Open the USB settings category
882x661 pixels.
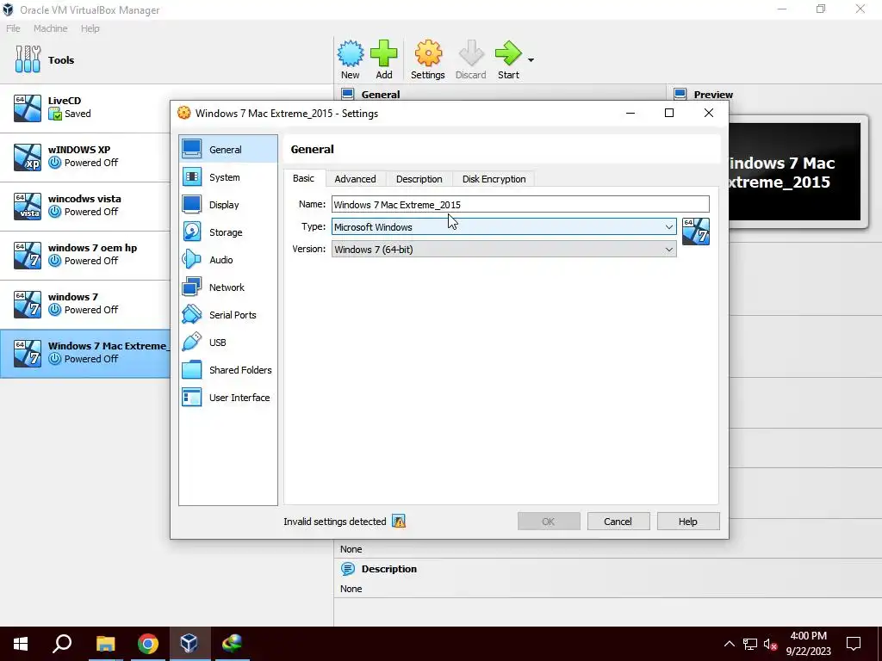(x=227, y=343)
